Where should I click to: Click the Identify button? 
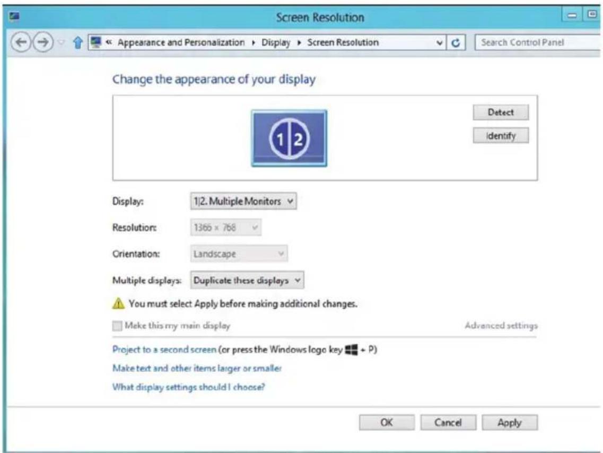click(501, 135)
